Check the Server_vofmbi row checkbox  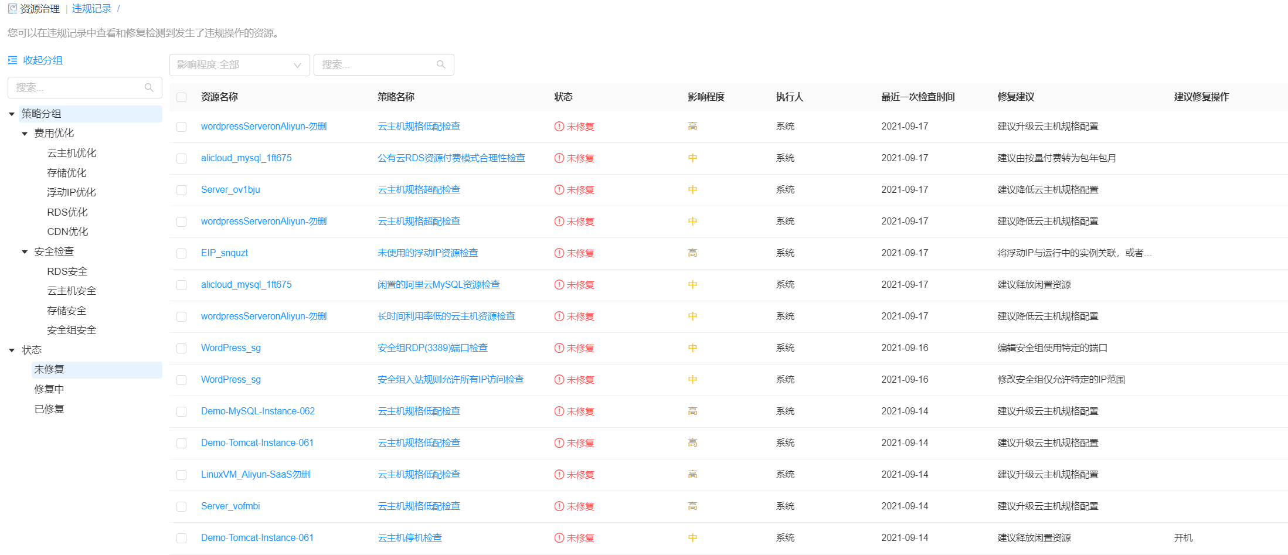coord(182,506)
